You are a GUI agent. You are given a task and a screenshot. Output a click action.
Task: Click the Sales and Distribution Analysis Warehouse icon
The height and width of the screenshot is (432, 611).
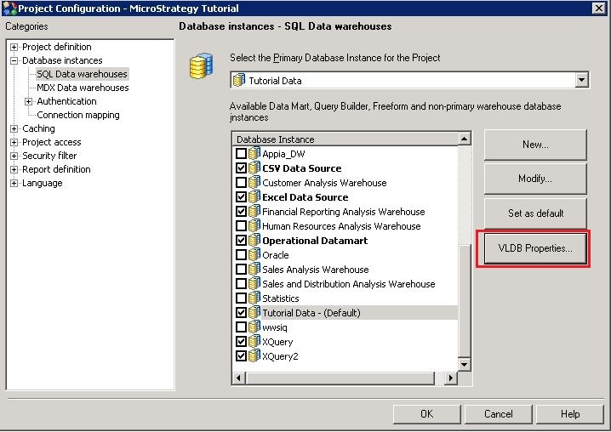254,283
